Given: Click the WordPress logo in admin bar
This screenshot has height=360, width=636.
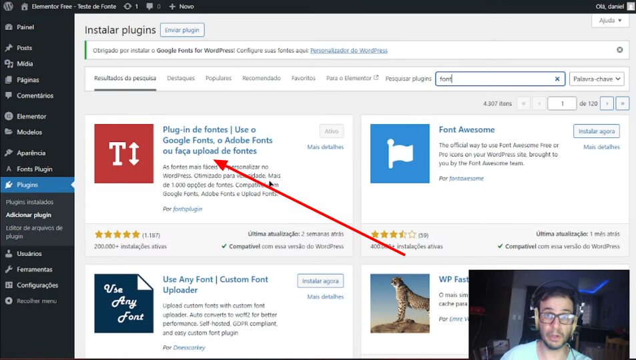Looking at the screenshot, I should click(x=9, y=6).
